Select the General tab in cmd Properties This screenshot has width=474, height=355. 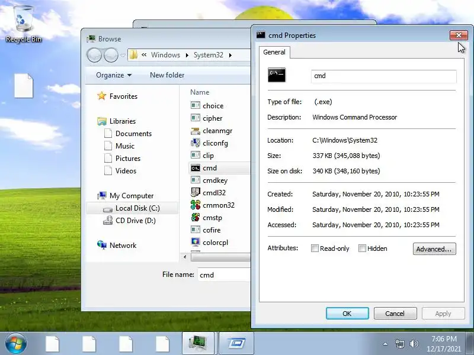pyautogui.click(x=274, y=52)
